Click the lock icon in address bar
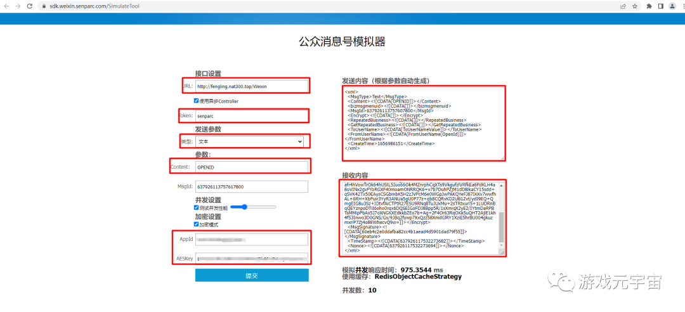The height and width of the screenshot is (312, 685). pyautogui.click(x=44, y=6)
